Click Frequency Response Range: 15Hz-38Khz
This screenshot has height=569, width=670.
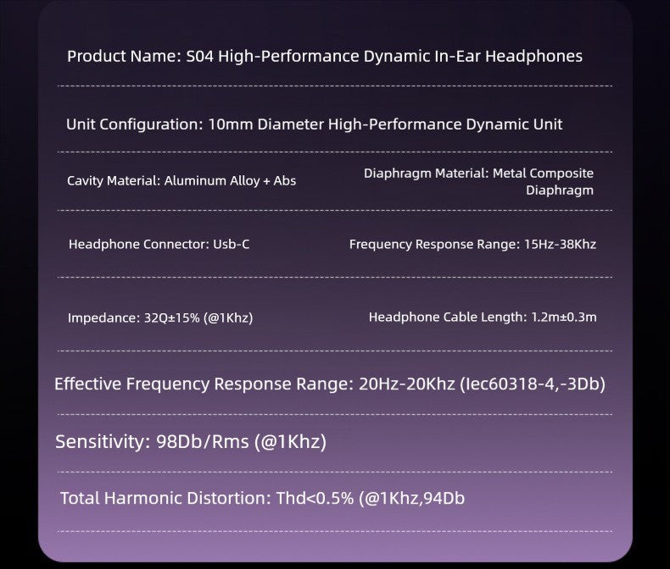tap(472, 245)
